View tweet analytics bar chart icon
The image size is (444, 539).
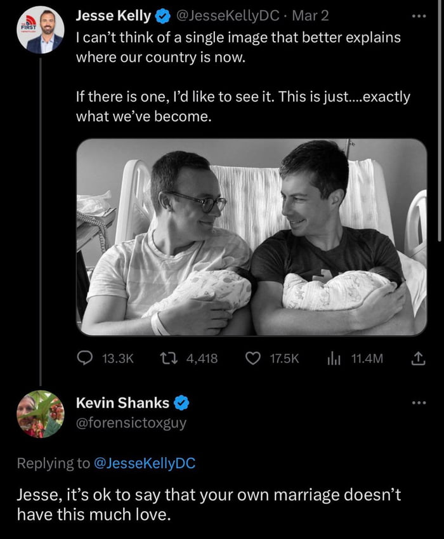click(x=334, y=359)
